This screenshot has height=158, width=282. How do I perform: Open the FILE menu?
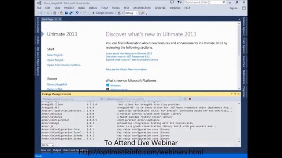39,8
